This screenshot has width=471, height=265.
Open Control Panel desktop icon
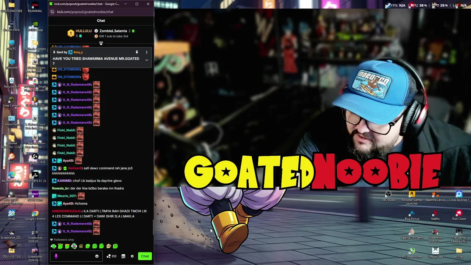11,121
